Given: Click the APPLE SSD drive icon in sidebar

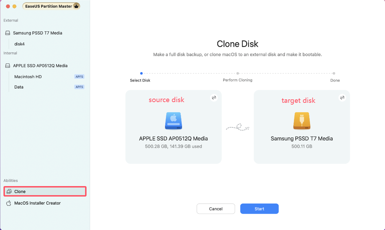Looking at the screenshot, I should pos(8,66).
